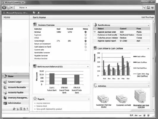Click third small module icon in navigation footer
The width and height of the screenshot is (158, 119).
[21, 109]
